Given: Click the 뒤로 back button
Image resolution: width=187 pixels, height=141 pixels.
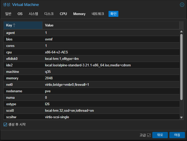Looking at the screenshot, I should (x=160, y=135).
